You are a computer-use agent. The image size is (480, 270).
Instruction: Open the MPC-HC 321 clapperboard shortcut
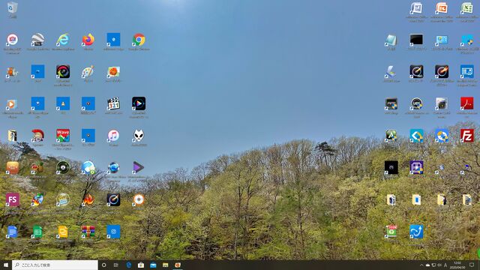click(x=113, y=103)
